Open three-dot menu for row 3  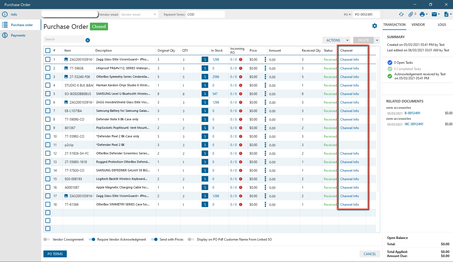265,77
